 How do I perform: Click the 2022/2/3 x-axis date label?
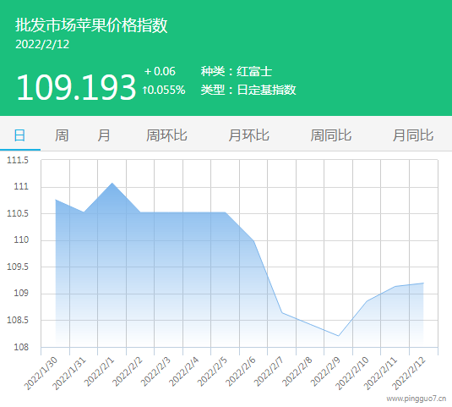click(x=155, y=371)
